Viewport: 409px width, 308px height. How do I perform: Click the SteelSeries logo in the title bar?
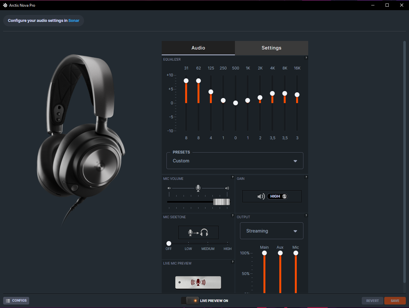(x=5, y=5)
